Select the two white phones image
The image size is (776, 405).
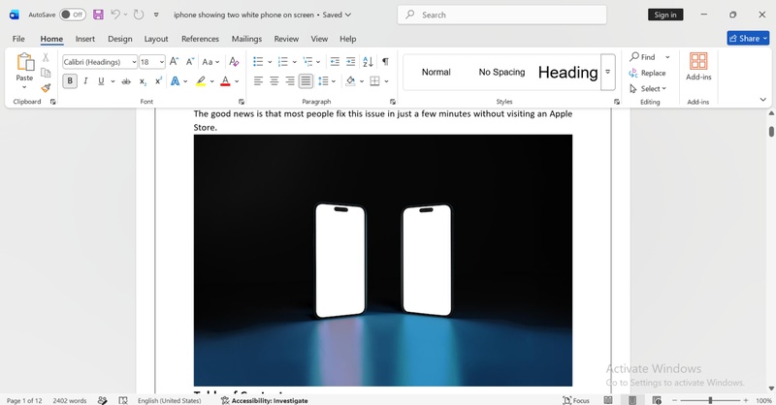coord(383,260)
